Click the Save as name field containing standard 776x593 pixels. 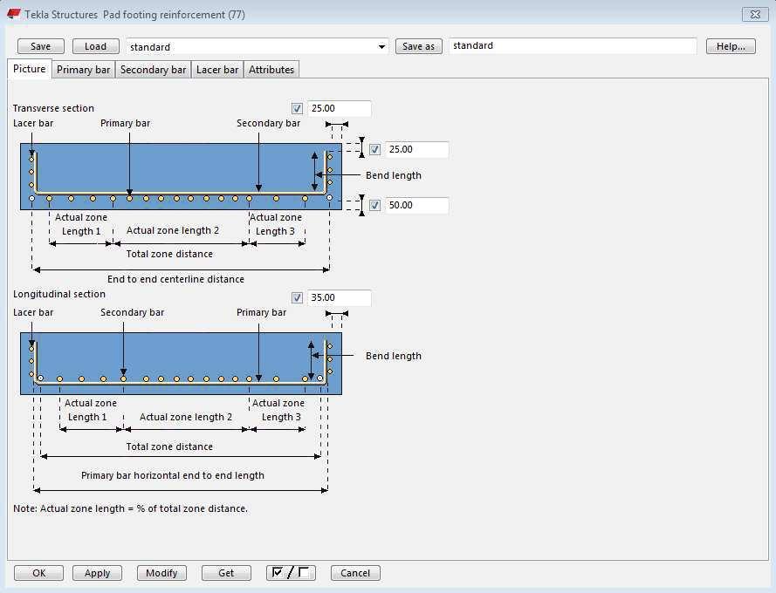(x=573, y=46)
